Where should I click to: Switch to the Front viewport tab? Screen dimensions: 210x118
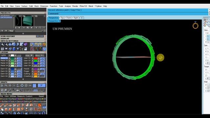pos(69,18)
